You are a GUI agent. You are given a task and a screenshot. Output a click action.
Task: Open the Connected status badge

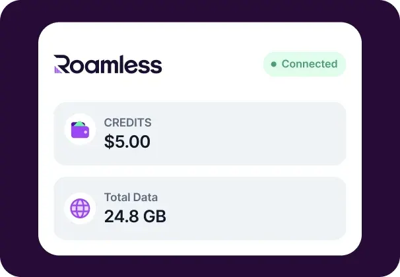click(x=304, y=64)
